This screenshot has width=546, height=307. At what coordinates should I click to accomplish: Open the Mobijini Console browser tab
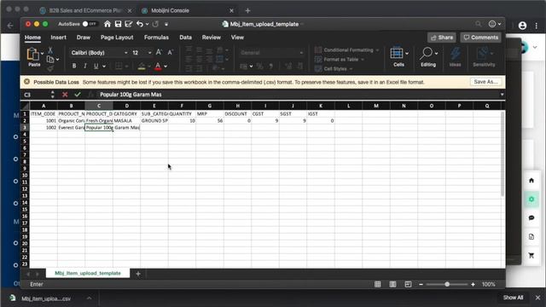pos(188,10)
